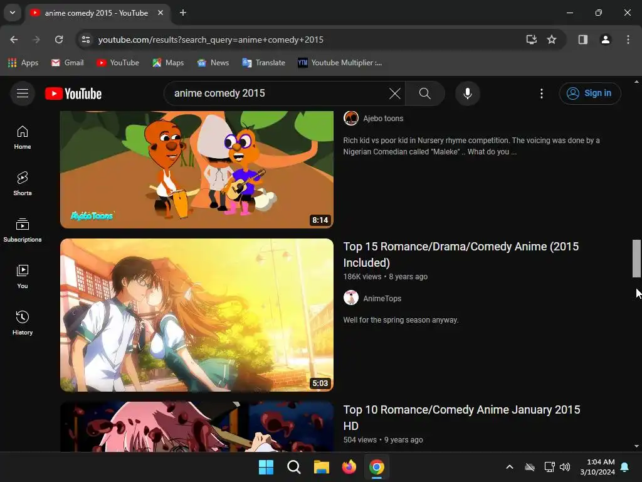Open AnimeTops channel avatar
The height and width of the screenshot is (482, 642).
click(x=351, y=298)
